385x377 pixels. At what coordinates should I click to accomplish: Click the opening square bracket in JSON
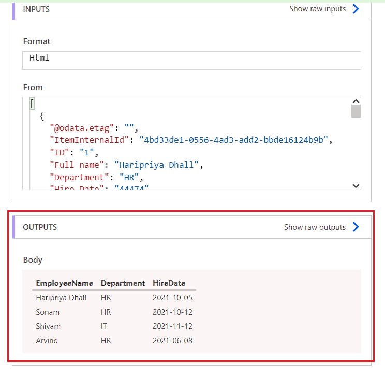(32, 104)
